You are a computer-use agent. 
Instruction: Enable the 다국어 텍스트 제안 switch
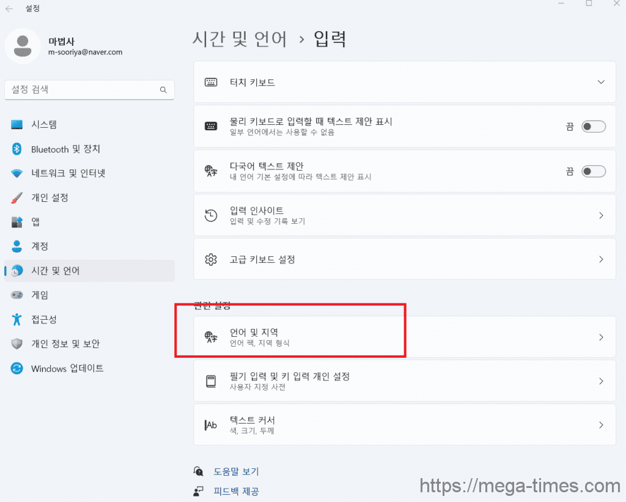click(x=593, y=171)
